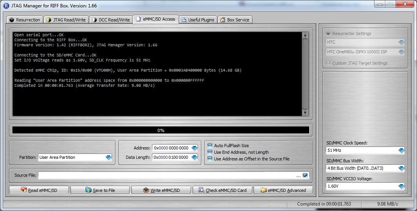Click the 0% progress bar

coord(160,130)
